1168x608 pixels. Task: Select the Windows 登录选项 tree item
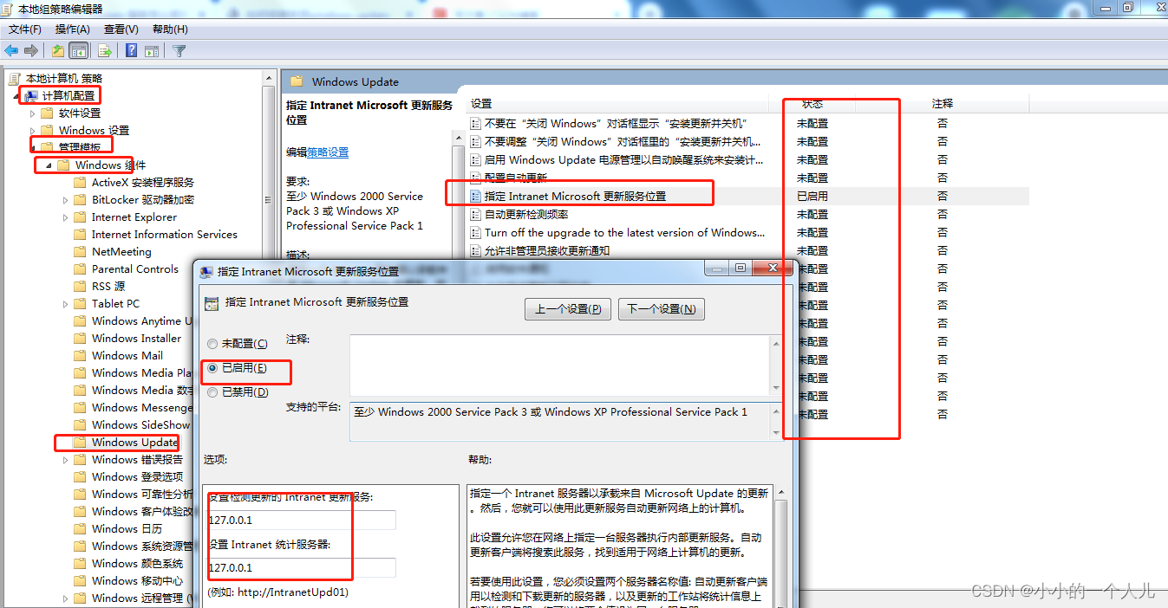[138, 477]
